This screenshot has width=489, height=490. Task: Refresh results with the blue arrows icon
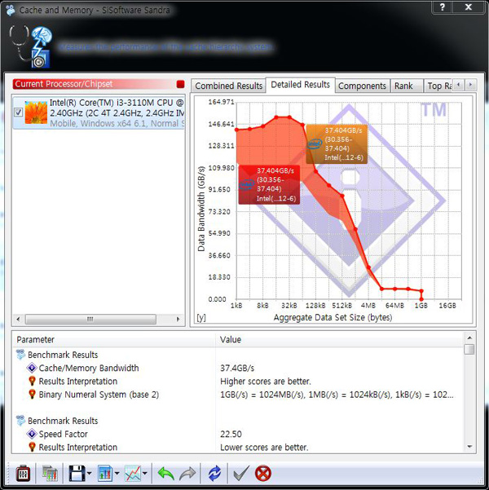pos(214,473)
